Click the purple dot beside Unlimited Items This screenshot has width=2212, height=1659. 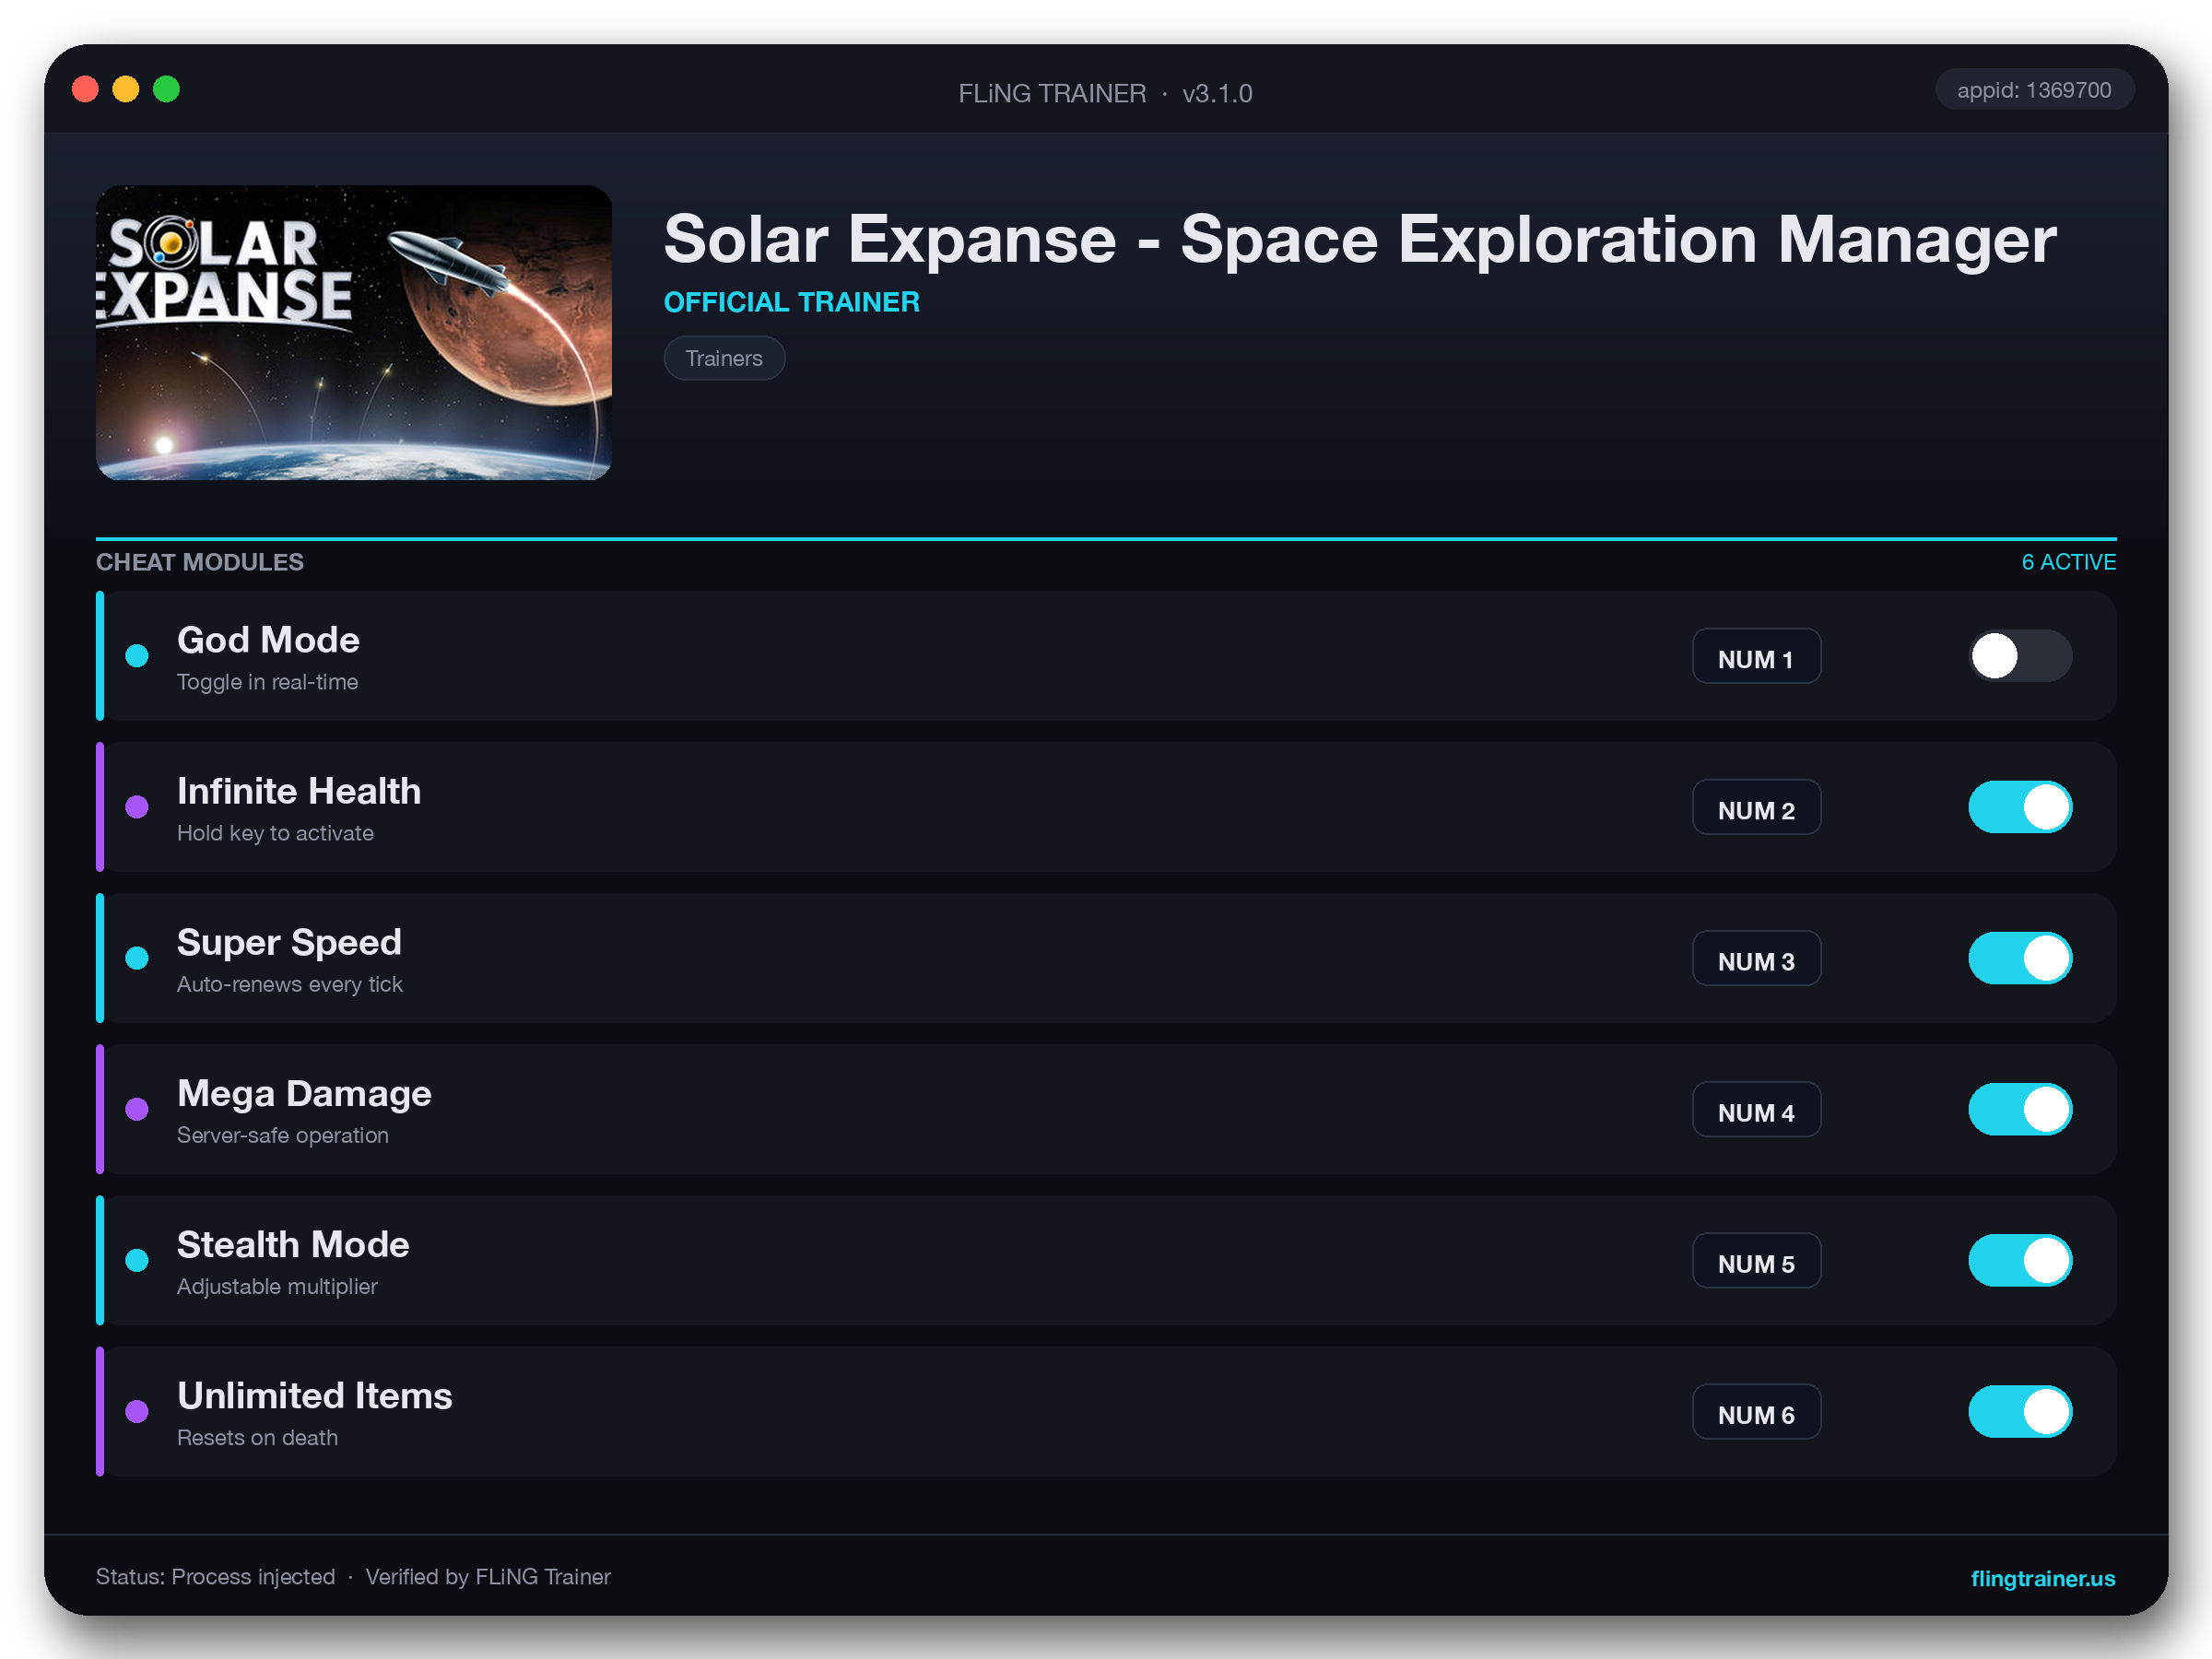(137, 1411)
